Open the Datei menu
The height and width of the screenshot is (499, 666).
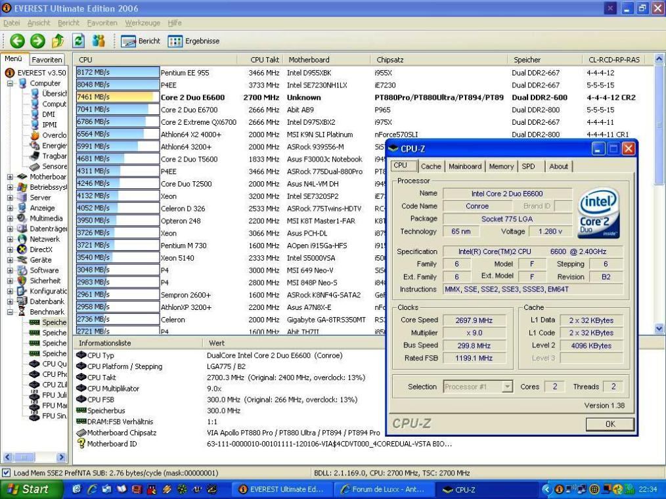coord(11,23)
